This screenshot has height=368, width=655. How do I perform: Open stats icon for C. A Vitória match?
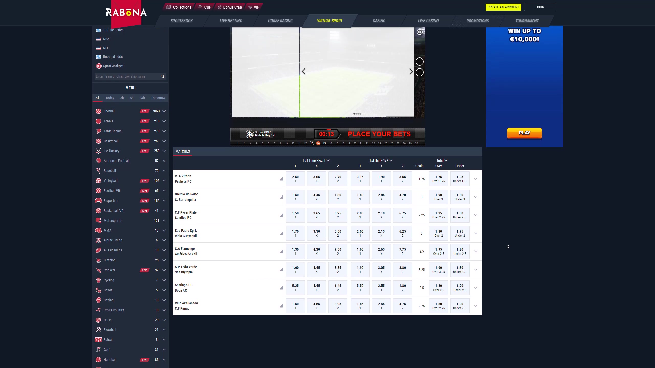282,179
